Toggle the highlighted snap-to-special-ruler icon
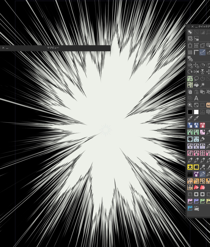 coord(202,52)
